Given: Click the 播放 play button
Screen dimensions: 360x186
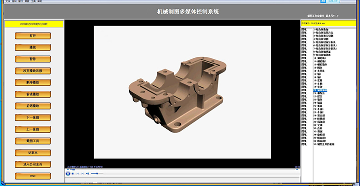Looking at the screenshot, I should (x=33, y=47).
